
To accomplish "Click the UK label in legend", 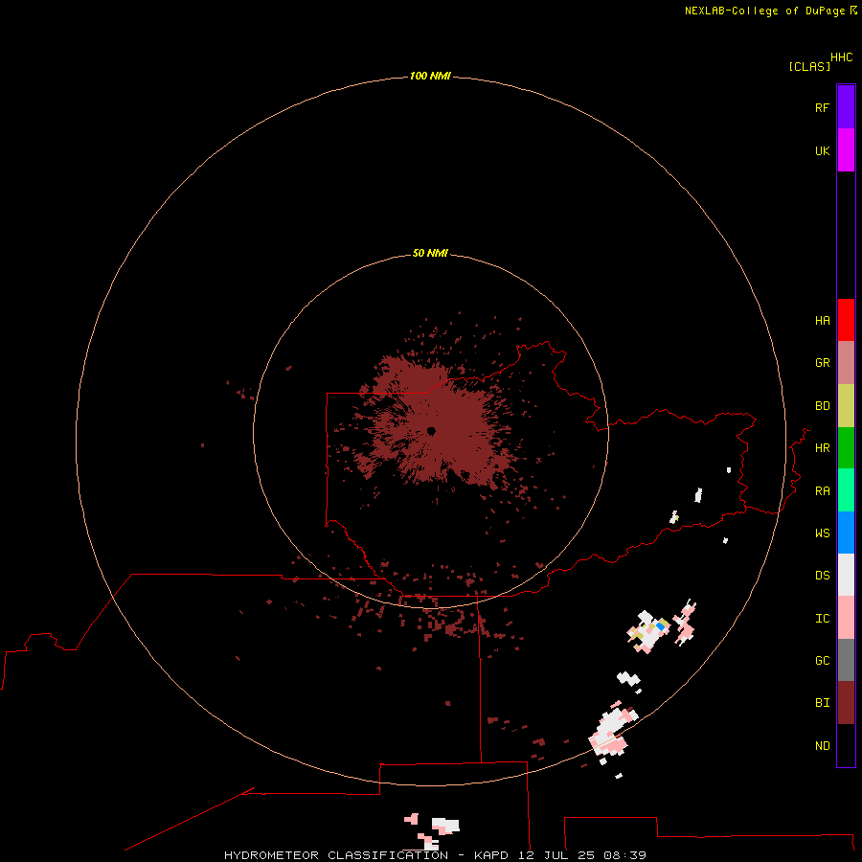I will click(x=823, y=150).
